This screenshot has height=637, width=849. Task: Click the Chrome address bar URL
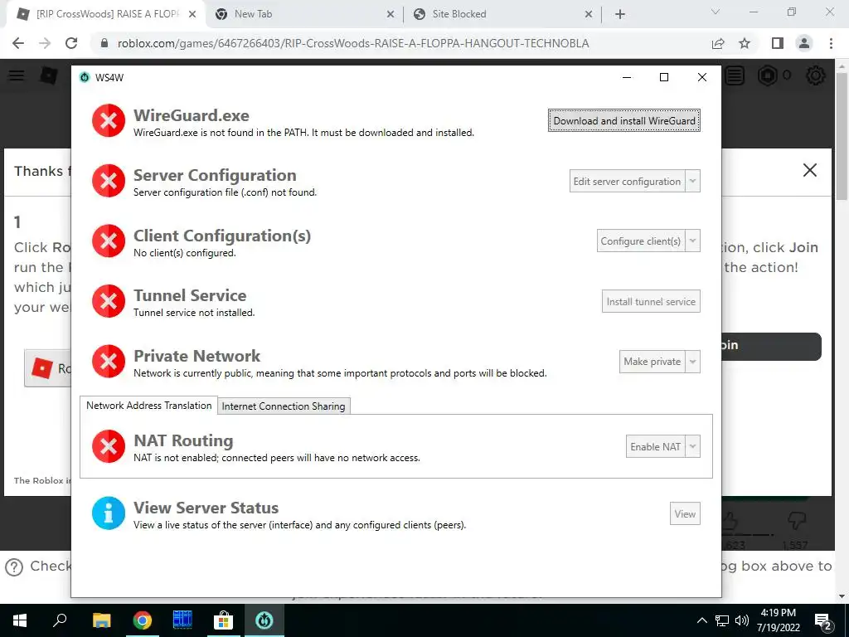[x=353, y=43]
